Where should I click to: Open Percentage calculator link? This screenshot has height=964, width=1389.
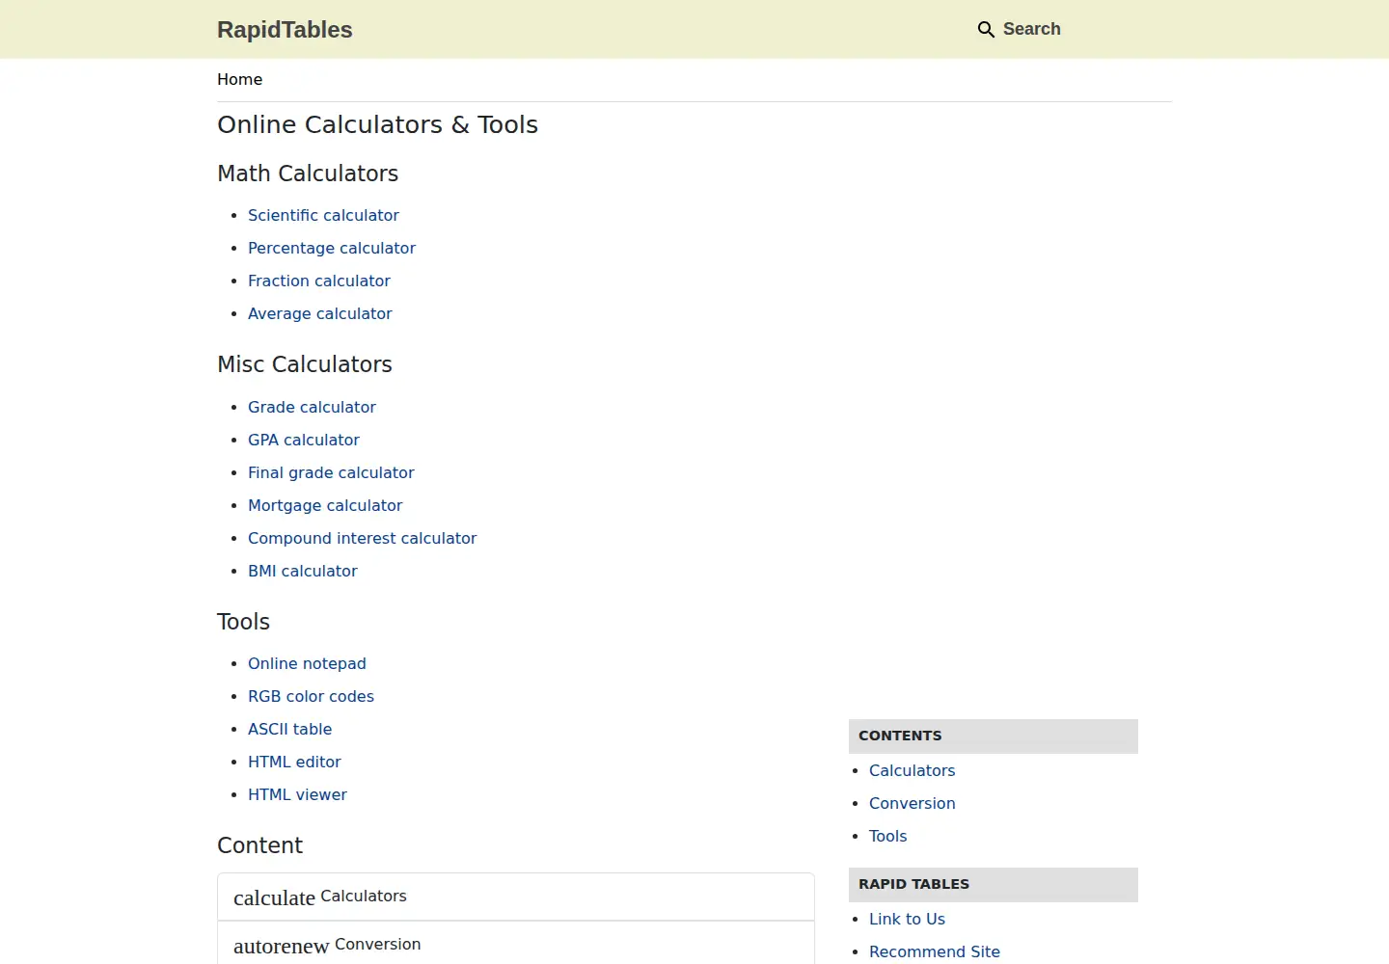(x=332, y=248)
